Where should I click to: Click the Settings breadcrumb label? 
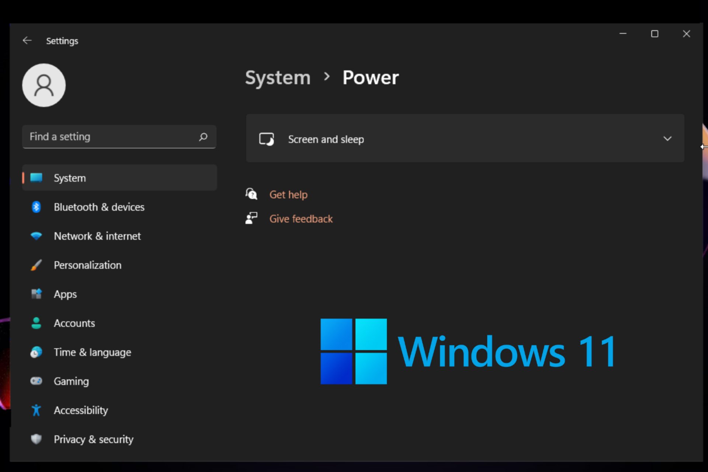tap(62, 41)
